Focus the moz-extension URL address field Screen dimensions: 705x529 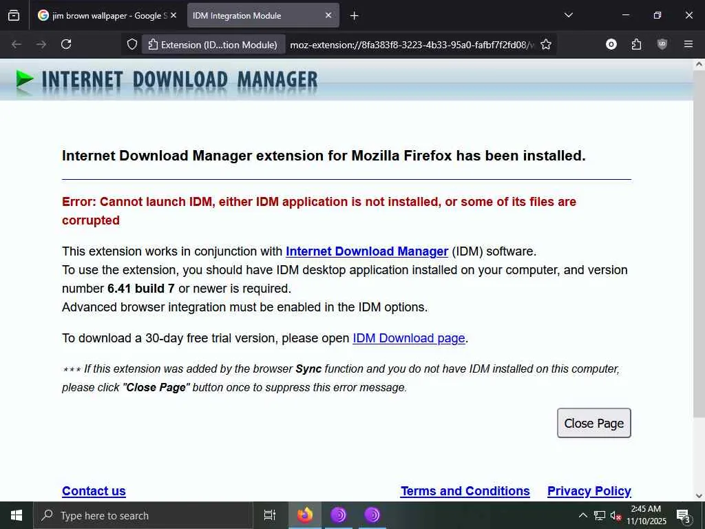click(412, 45)
